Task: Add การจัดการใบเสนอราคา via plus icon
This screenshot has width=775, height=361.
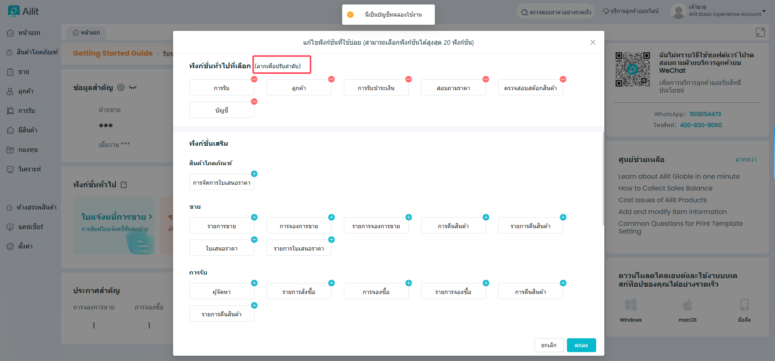Action: tap(254, 174)
